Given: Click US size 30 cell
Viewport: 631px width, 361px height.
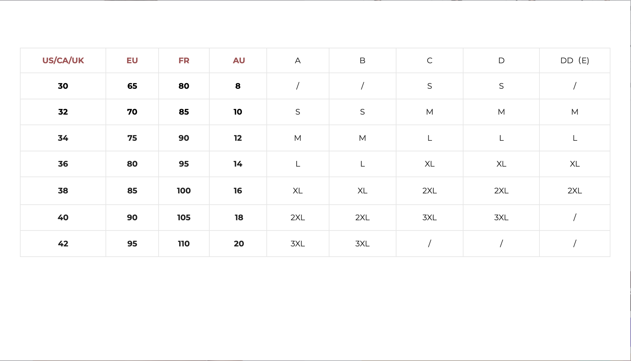Looking at the screenshot, I should [63, 86].
